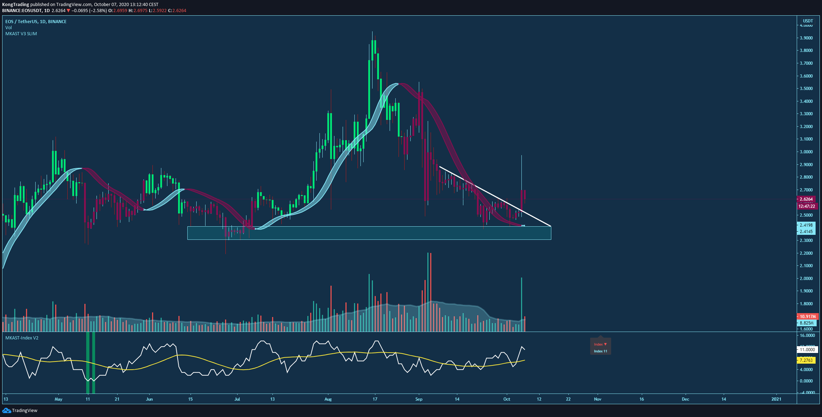Click the Sep date axis label
This screenshot has width=822, height=417.
419,399
